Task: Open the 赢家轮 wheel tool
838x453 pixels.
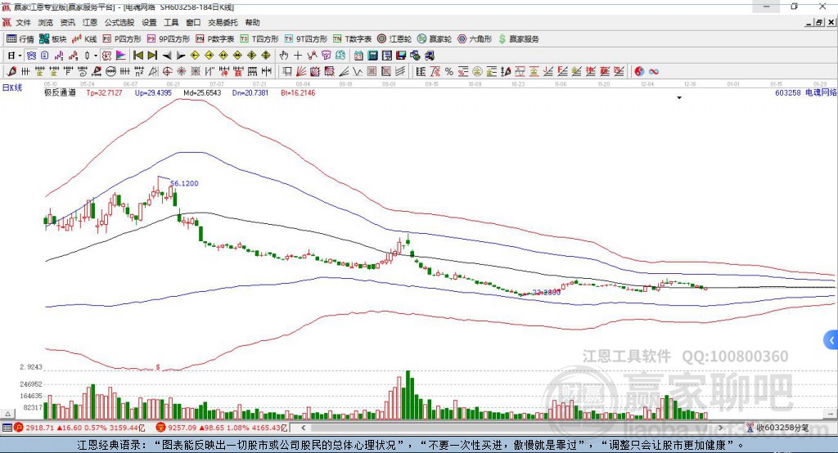Action: tap(435, 39)
